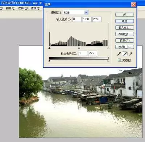Click the input levels shadow field showing 0
This screenshot has height=142, width=145.
pyautogui.click(x=77, y=19)
